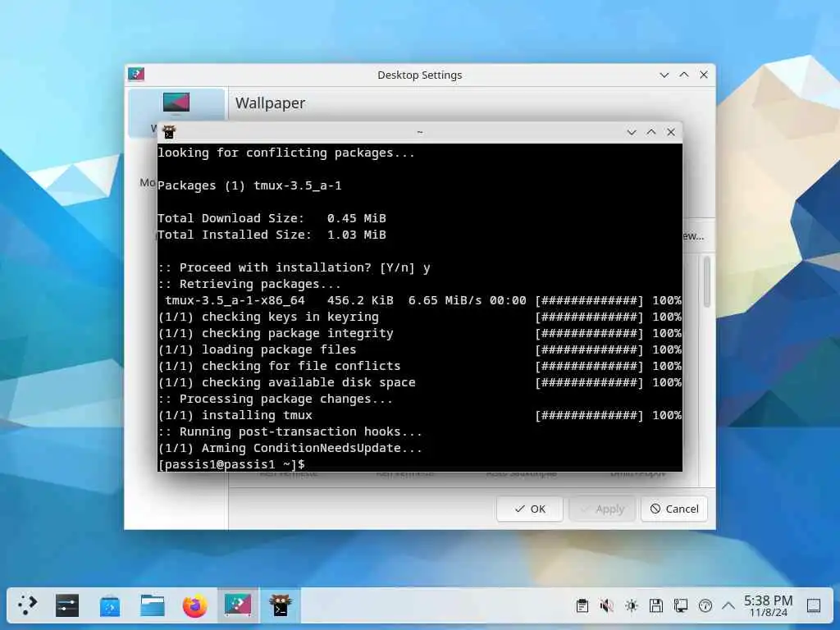This screenshot has height=630, width=840.
Task: Click 'Processing package changes...' line
Action: point(276,399)
